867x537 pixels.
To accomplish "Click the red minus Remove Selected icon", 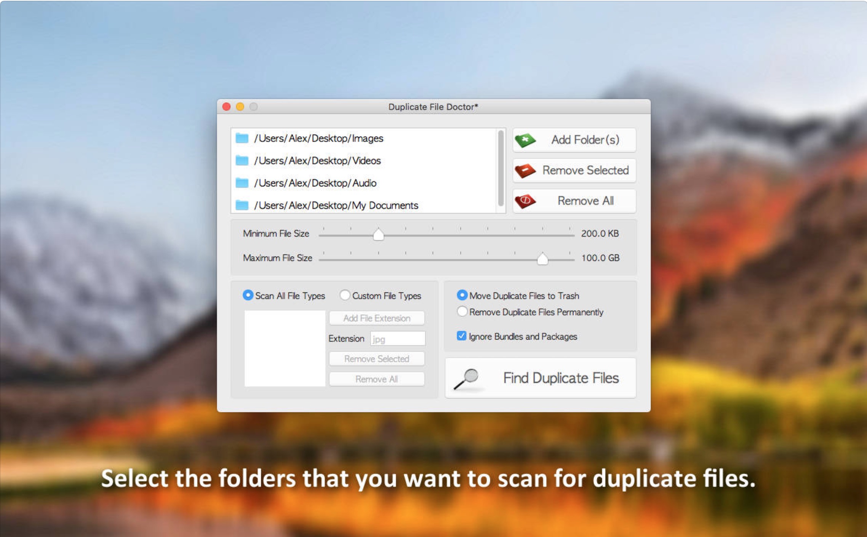I will [525, 171].
